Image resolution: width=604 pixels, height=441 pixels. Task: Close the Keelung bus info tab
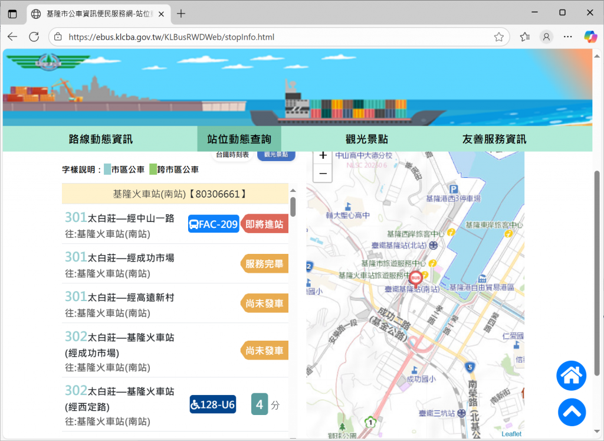tap(162, 14)
